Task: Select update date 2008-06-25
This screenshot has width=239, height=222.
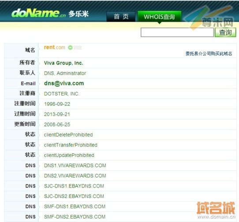Action: pos(57,124)
